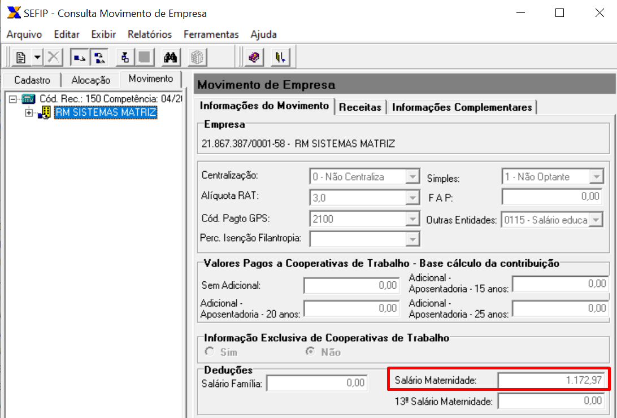This screenshot has width=617, height=418.
Task: Click the blue box with arrow toolbar icon
Action: (80, 58)
